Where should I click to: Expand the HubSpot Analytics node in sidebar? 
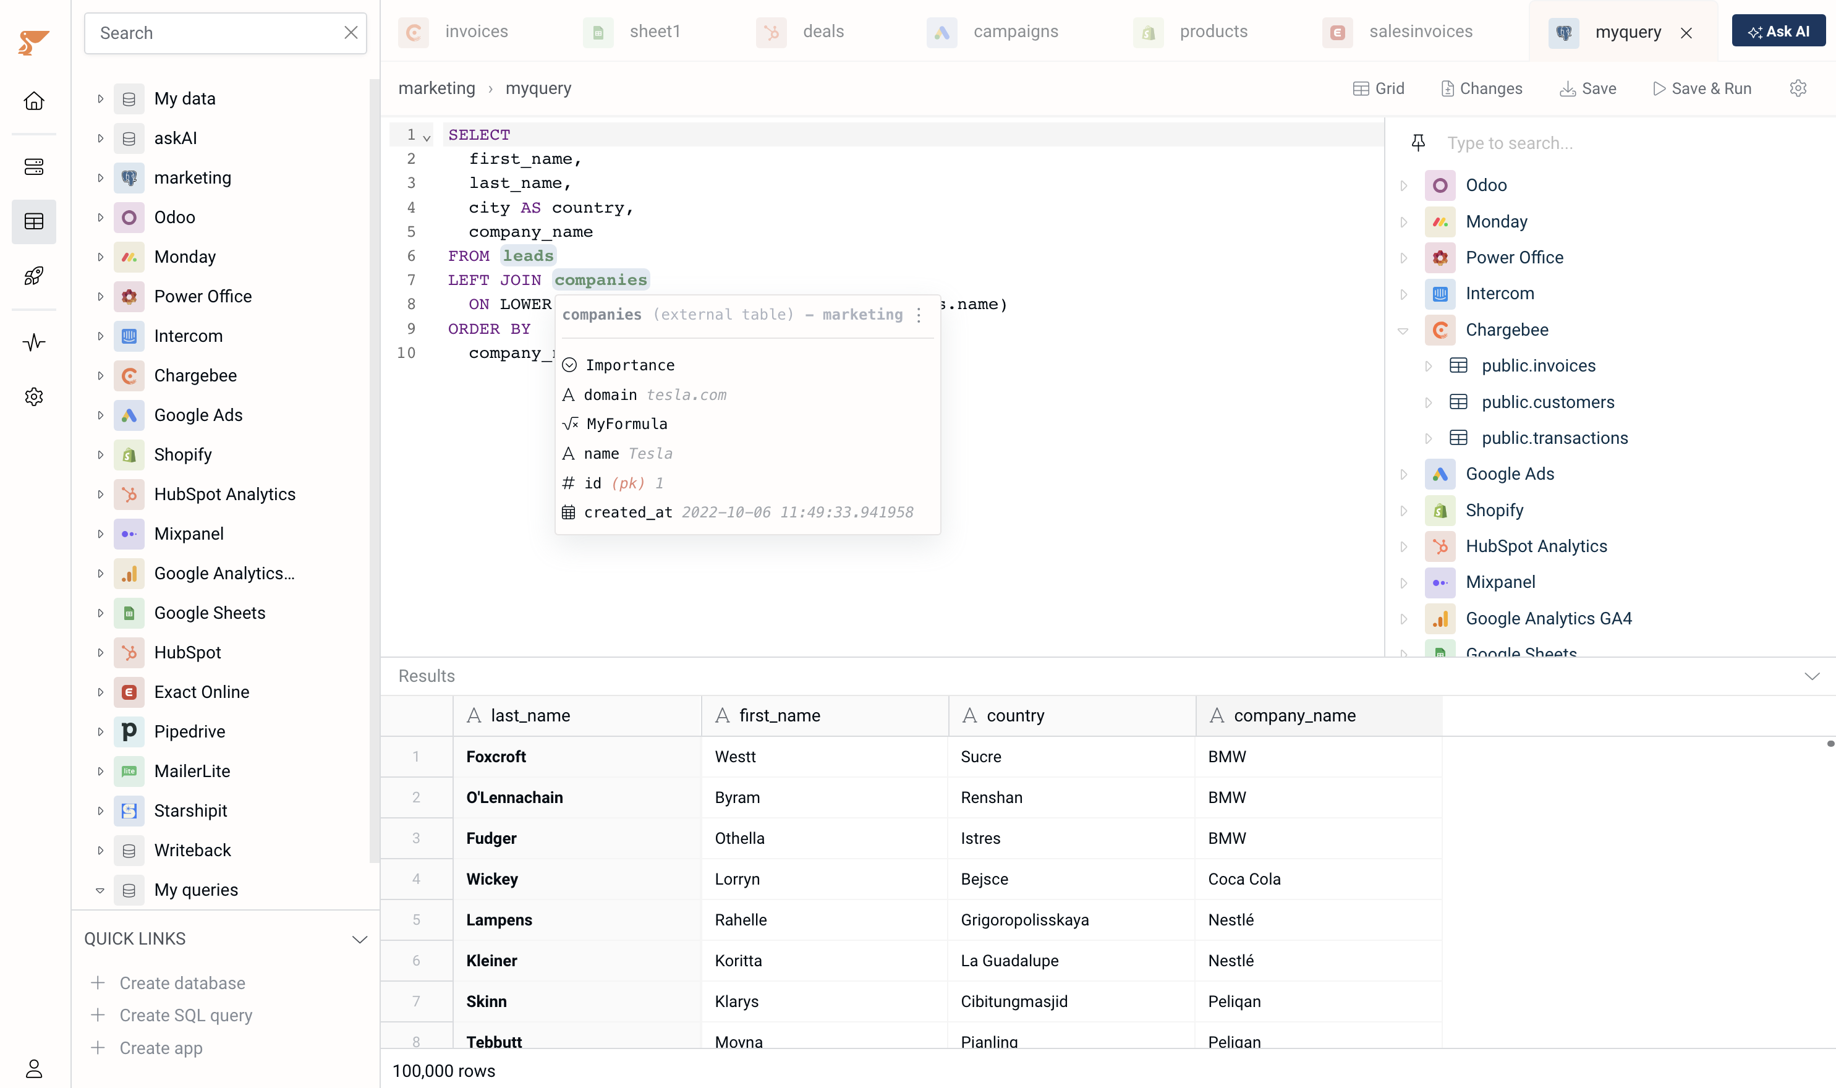pos(100,494)
